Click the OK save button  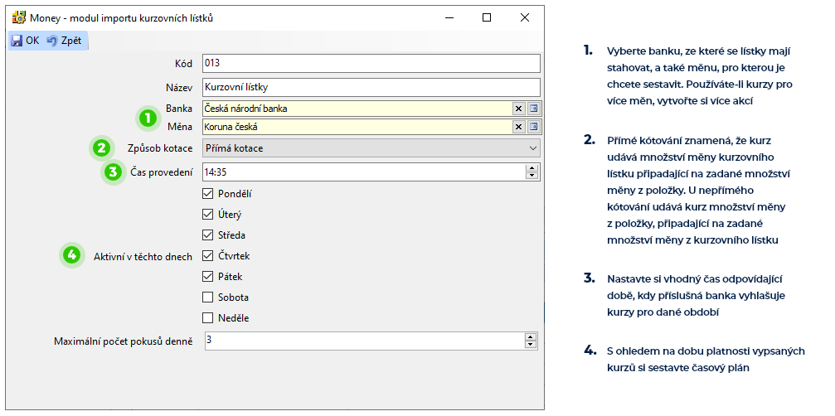(25, 41)
